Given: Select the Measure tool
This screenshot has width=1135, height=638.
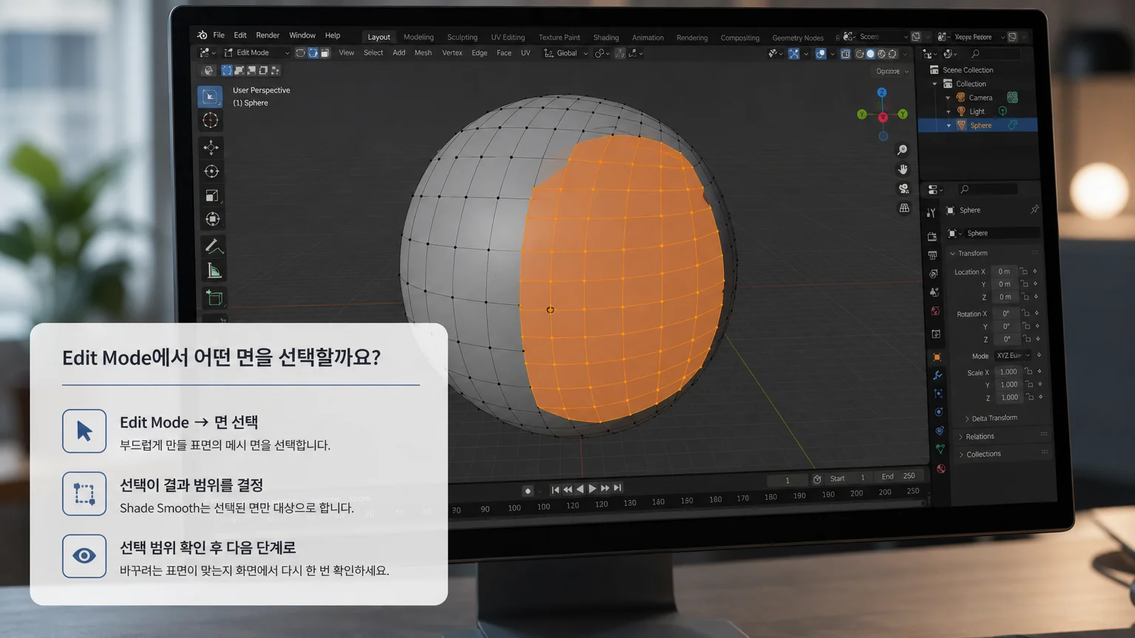Looking at the screenshot, I should pyautogui.click(x=214, y=271).
